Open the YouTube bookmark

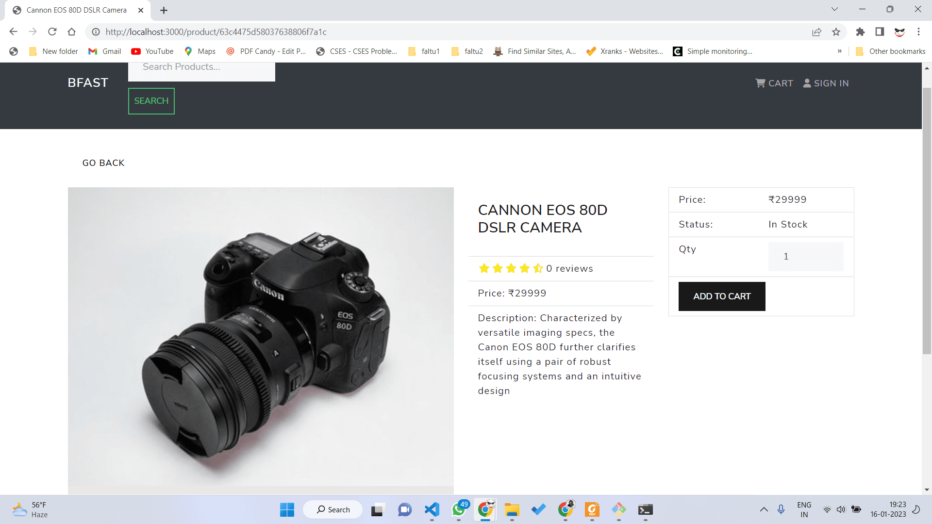point(152,51)
